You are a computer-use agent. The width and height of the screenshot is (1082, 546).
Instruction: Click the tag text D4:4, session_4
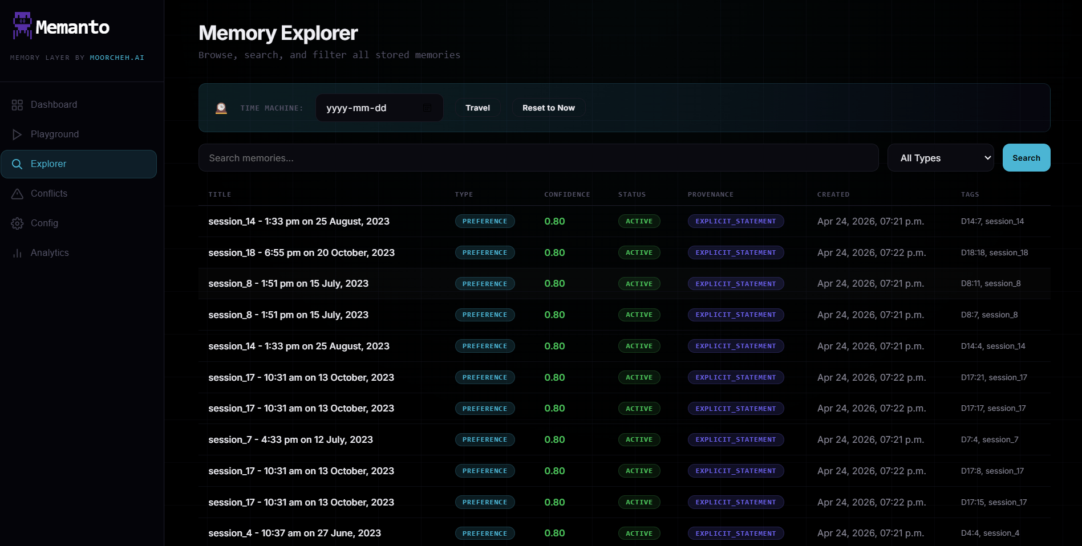pos(990,533)
